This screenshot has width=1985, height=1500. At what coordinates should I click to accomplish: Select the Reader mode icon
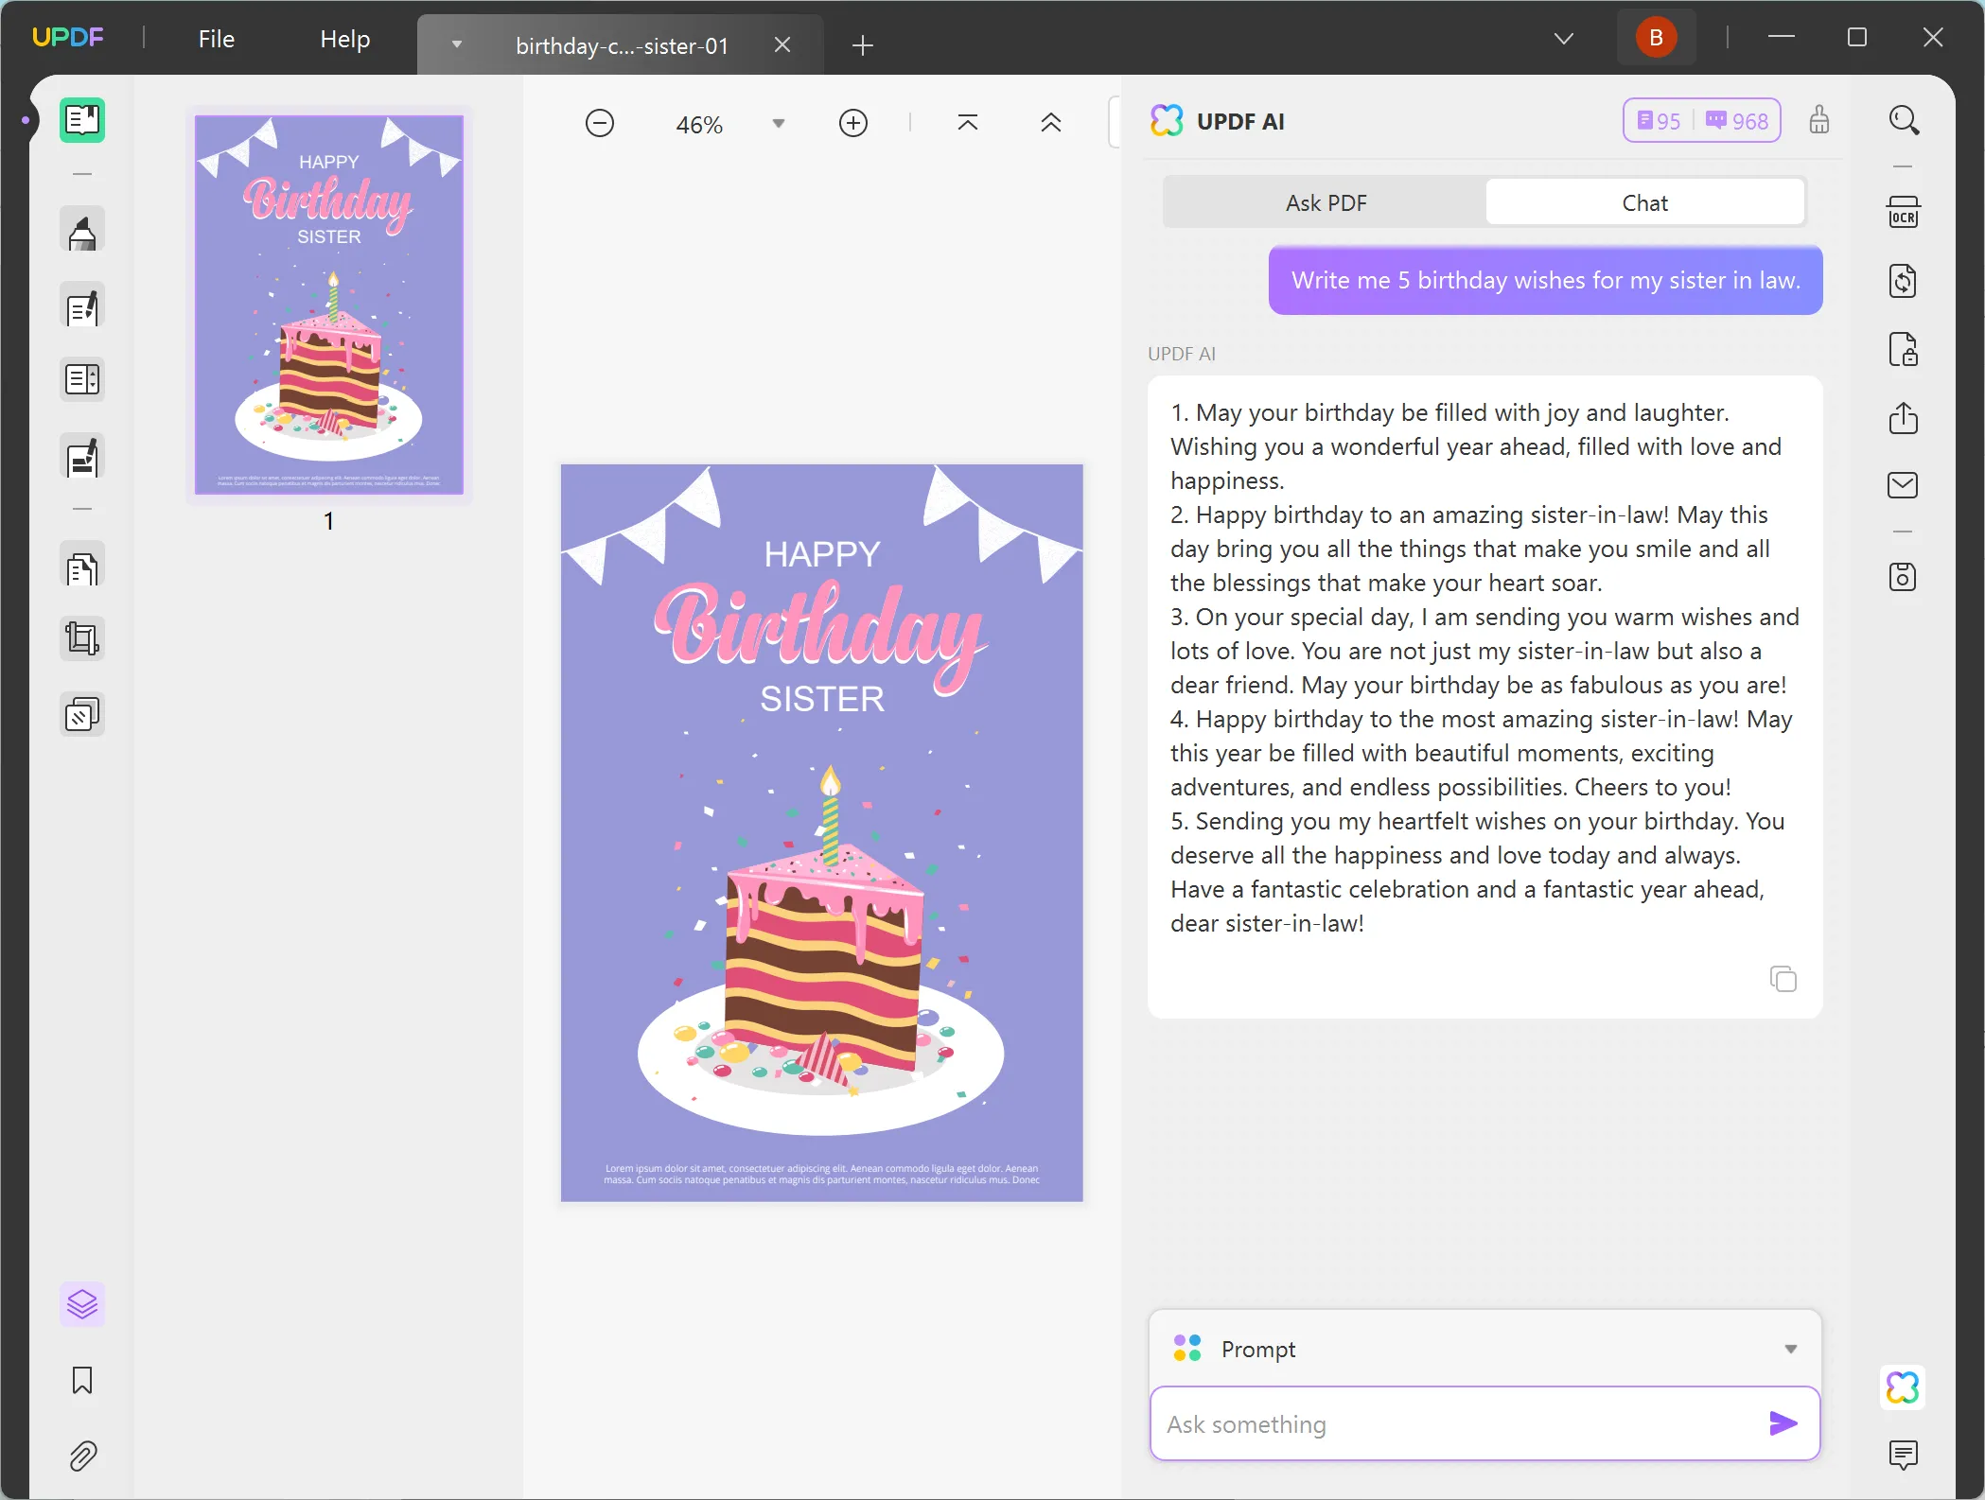pyautogui.click(x=82, y=120)
